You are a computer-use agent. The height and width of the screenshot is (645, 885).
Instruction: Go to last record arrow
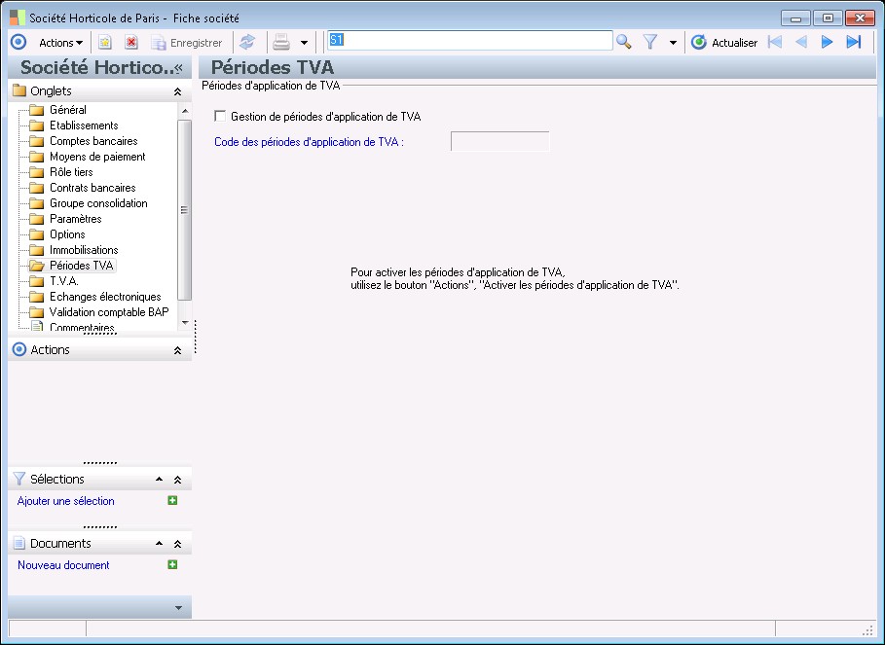click(x=854, y=42)
